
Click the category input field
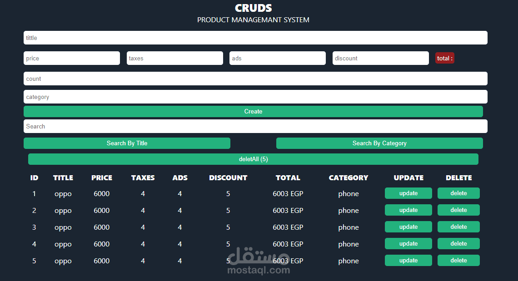(255, 97)
